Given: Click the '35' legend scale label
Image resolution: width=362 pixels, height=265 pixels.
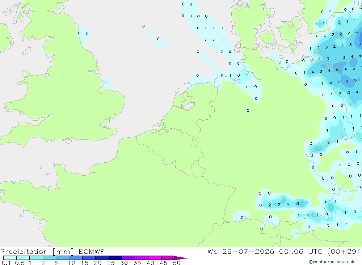Looking at the screenshot, I should (137, 263).
